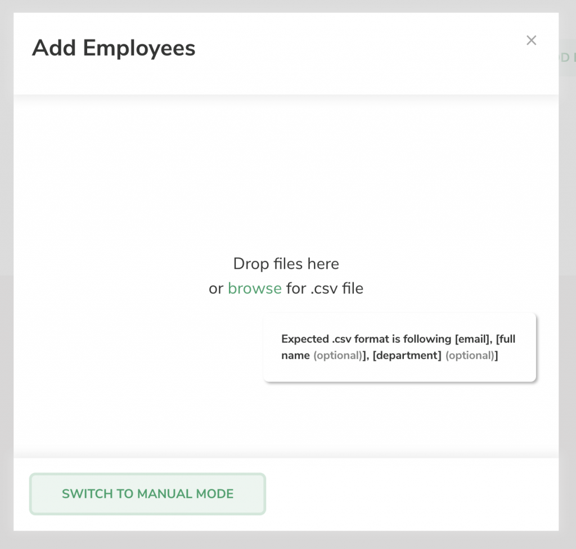This screenshot has height=549, width=576.
Task: Click the [department] text in format hint
Action: tap(407, 355)
